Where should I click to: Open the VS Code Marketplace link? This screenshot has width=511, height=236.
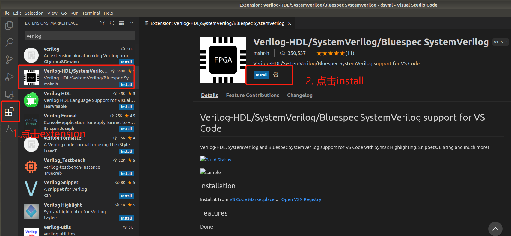252,199
